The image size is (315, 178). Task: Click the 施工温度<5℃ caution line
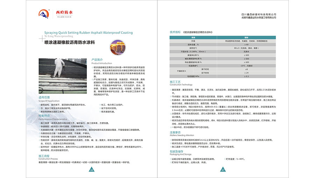point(202,147)
